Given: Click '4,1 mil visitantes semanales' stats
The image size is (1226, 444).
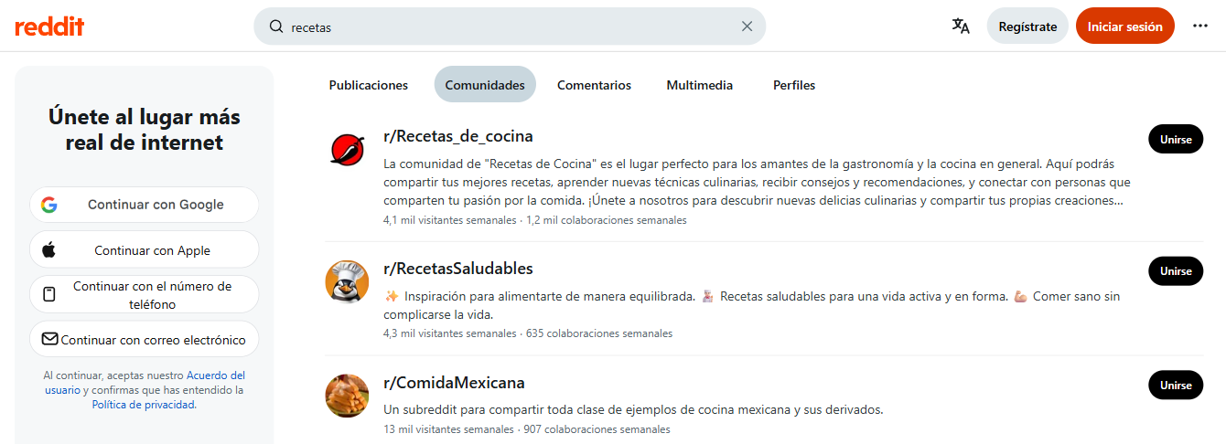Looking at the screenshot, I should [449, 220].
